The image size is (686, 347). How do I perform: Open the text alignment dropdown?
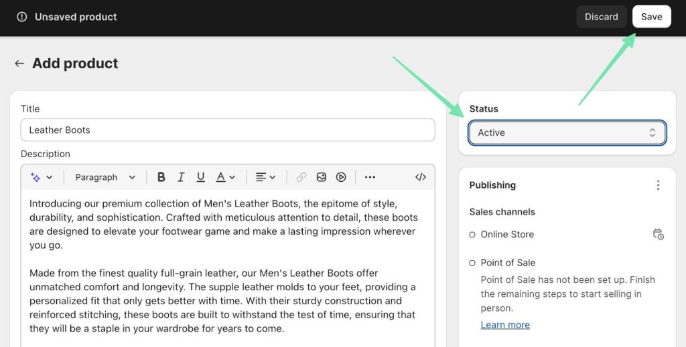pos(266,177)
